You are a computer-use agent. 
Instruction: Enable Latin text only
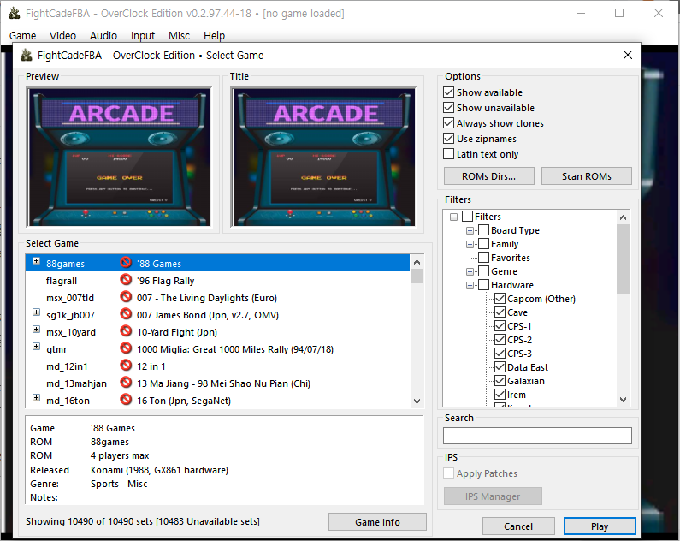(x=449, y=154)
